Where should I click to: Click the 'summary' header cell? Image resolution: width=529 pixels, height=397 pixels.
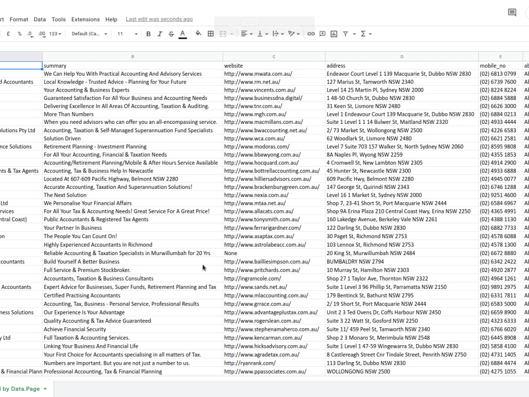[133, 66]
